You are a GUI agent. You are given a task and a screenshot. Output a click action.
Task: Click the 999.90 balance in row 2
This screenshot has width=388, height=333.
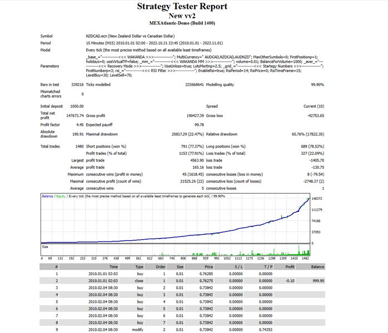click(x=319, y=281)
